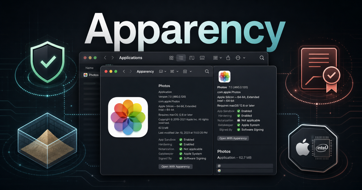362x190 pixels.
Task: Click App Sandbox green check in Apparency window
Action: [x=181, y=140]
